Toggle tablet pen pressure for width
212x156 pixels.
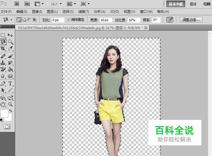[170, 20]
